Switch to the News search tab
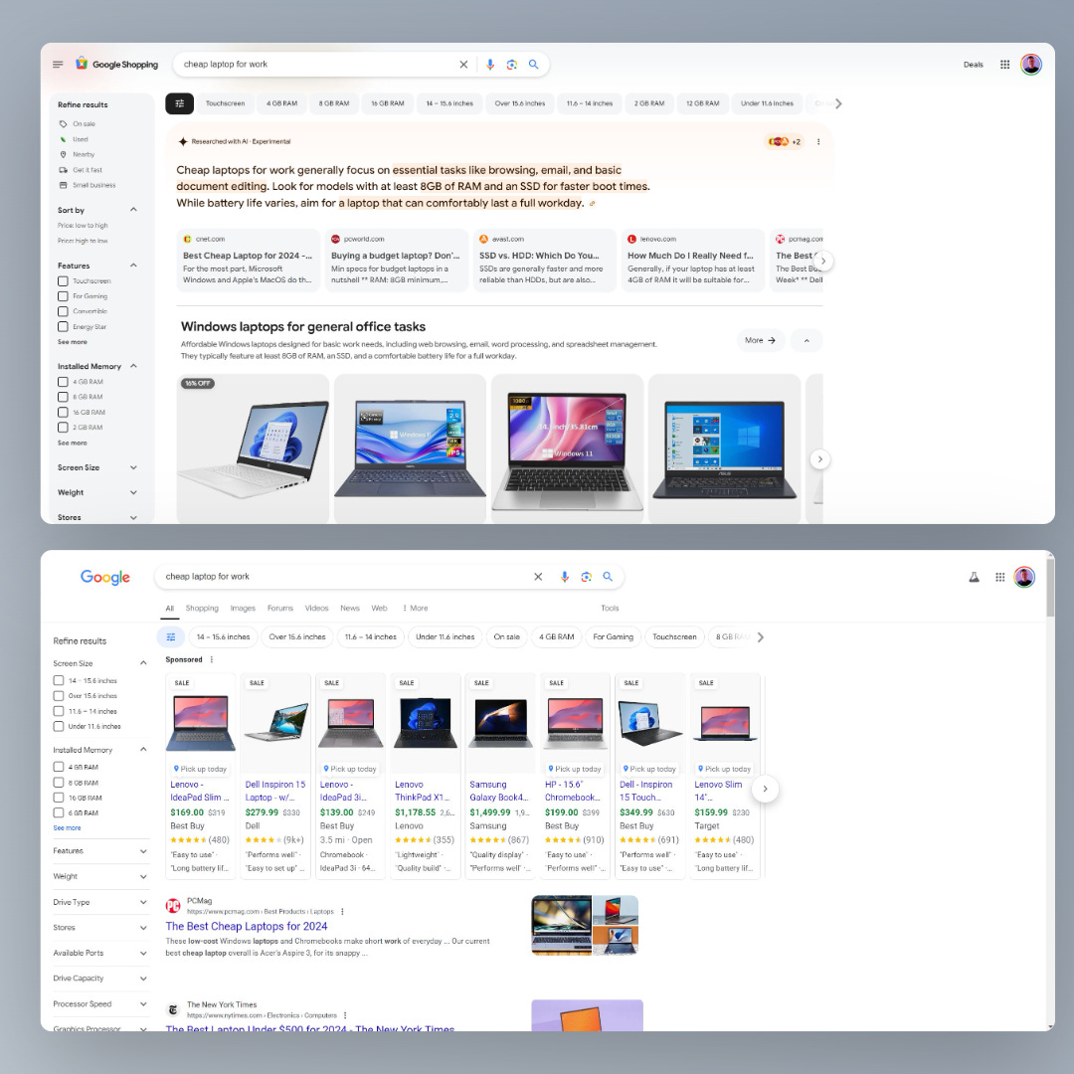The width and height of the screenshot is (1074, 1074). (350, 609)
